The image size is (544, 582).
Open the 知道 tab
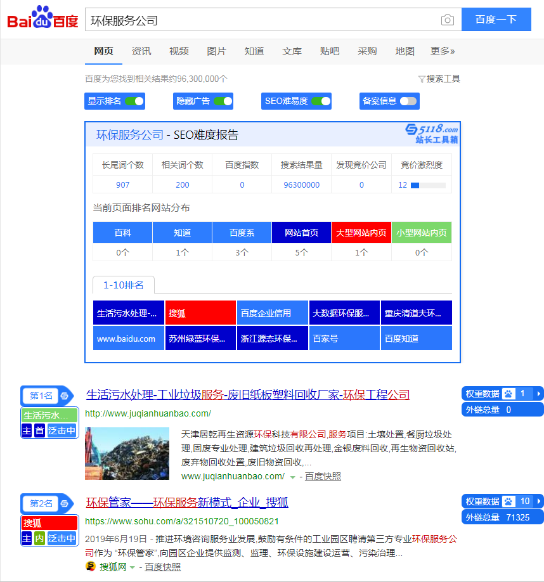254,51
